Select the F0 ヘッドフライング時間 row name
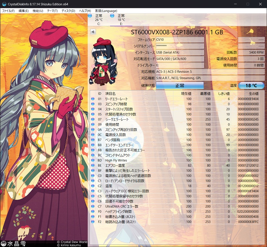The width and height of the screenshot is (267, 247). click(x=118, y=212)
